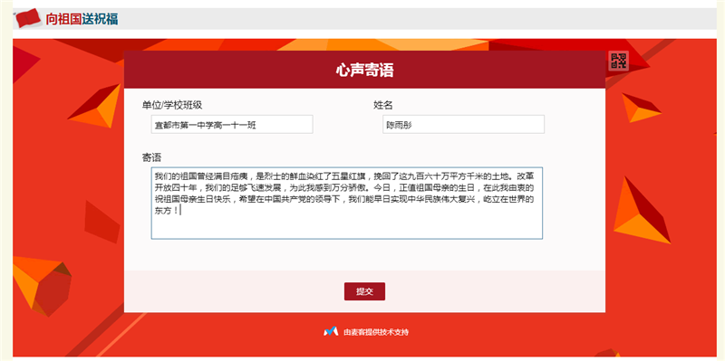Place the cursor after 东方！ in the message
The height and width of the screenshot is (361, 725).
180,211
